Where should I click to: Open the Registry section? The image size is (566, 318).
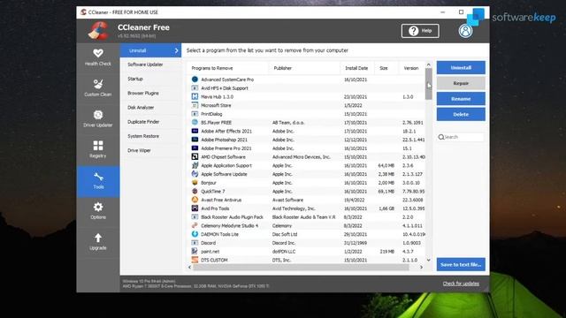tap(98, 149)
